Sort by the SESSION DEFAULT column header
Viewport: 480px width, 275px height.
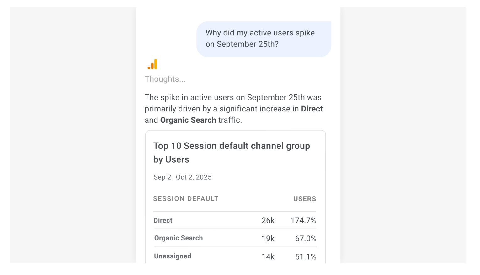tap(186, 199)
